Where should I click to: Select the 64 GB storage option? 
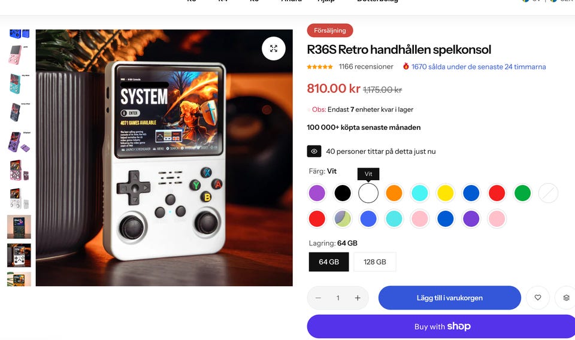tap(329, 262)
